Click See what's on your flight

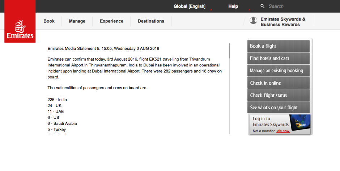[279, 108]
